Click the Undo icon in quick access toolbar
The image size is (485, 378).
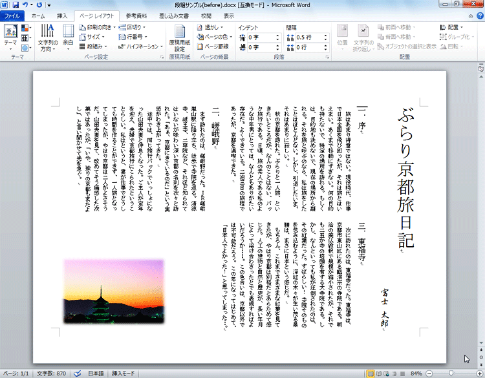pyautogui.click(x=25, y=5)
